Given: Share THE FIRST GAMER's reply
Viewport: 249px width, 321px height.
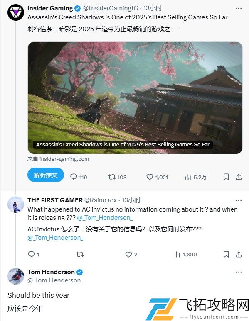Looking at the screenshot, I should pyautogui.click(x=239, y=254).
